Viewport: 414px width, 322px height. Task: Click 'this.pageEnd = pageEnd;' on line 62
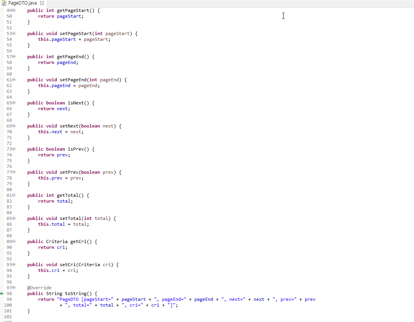(x=69, y=86)
